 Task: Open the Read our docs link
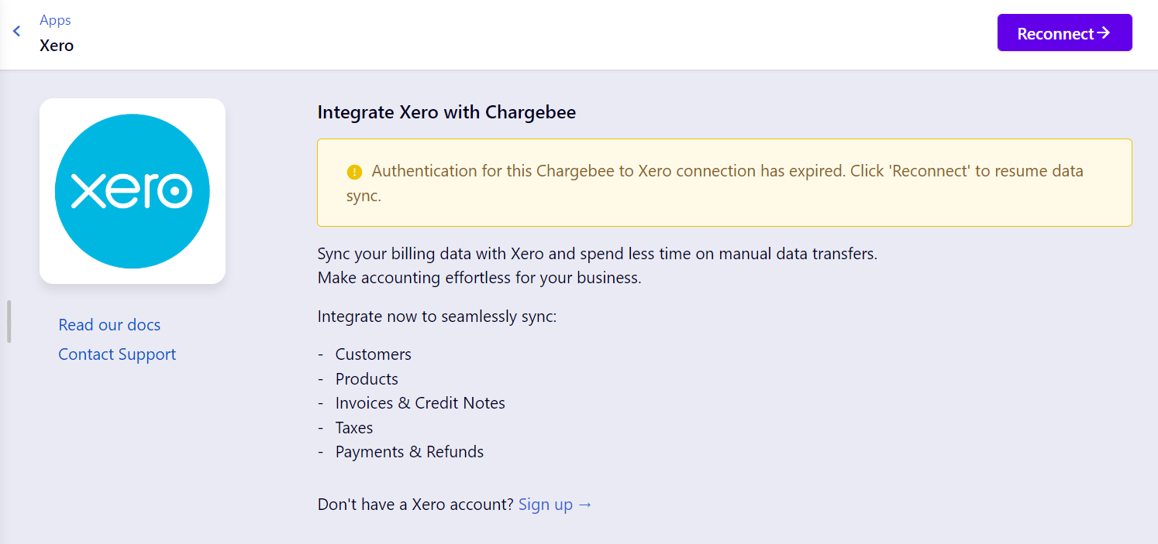click(109, 325)
